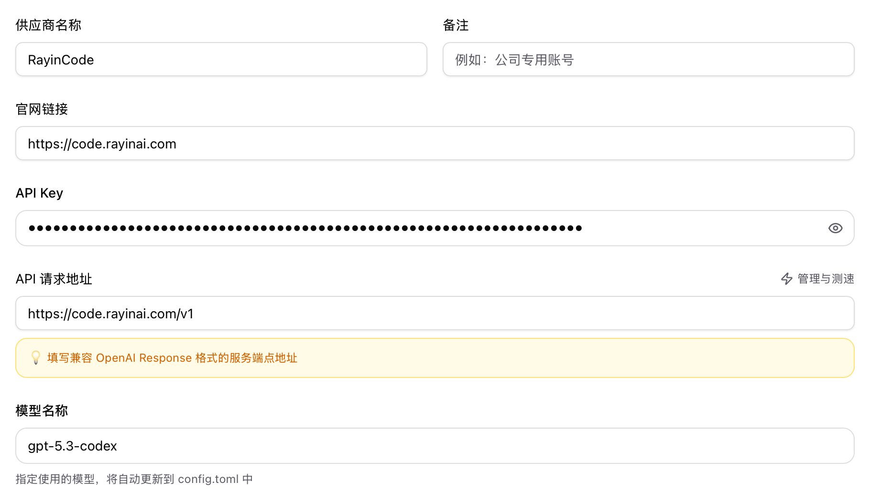The width and height of the screenshot is (870, 503).
Task: Click the eye icon to reveal the API Key
Action: [x=835, y=228]
